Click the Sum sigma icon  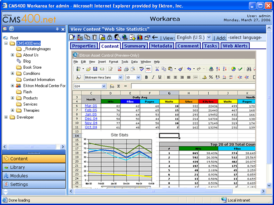tap(118, 86)
